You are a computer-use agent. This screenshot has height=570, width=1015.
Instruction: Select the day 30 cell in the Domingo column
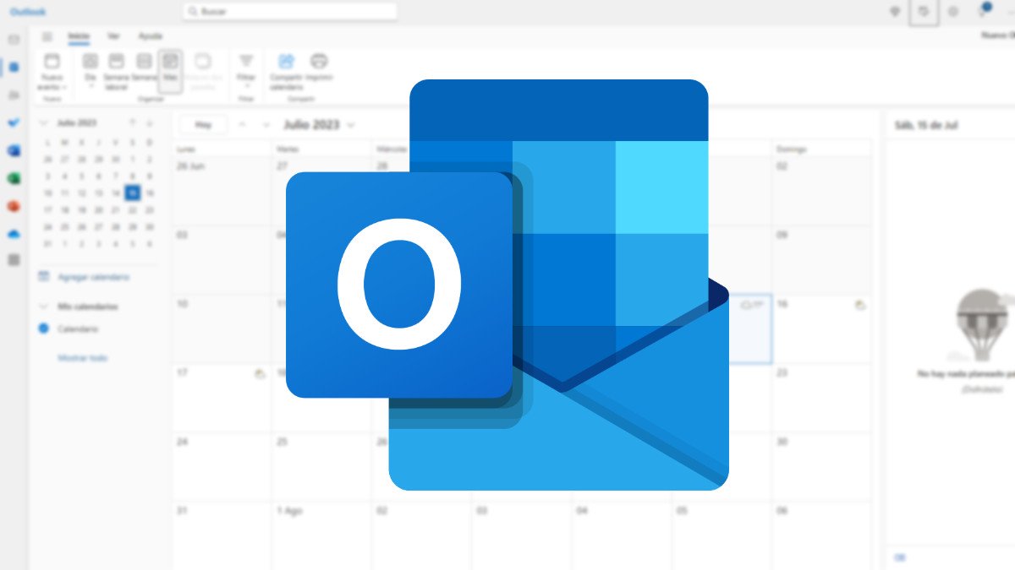pos(821,468)
